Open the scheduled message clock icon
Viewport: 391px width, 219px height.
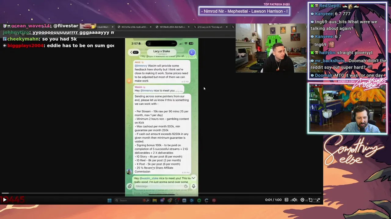pos(186,186)
